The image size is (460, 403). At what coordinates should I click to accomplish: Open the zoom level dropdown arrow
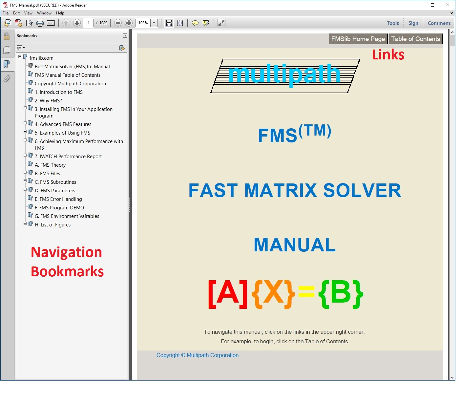click(154, 23)
